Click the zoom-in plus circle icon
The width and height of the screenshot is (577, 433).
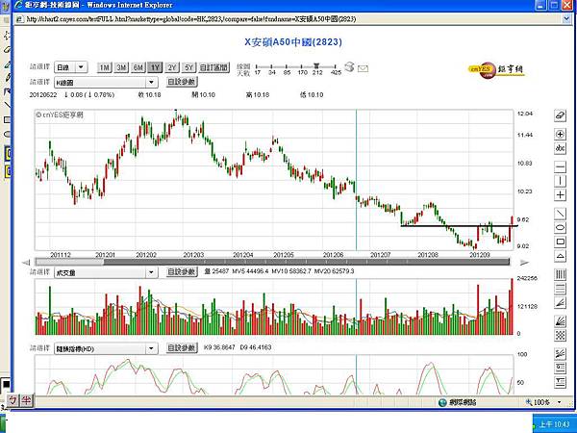[x=560, y=134]
